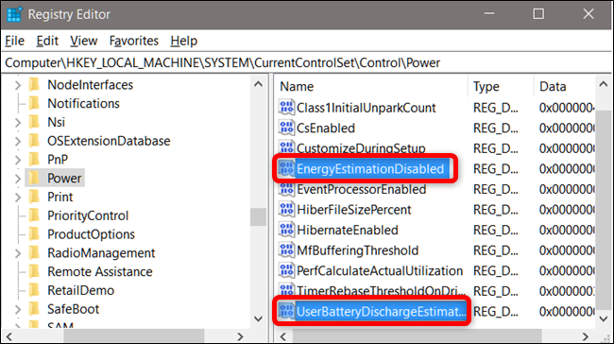Click the Registry Editor app icon in title bar
The width and height of the screenshot is (614, 344).
tap(14, 14)
